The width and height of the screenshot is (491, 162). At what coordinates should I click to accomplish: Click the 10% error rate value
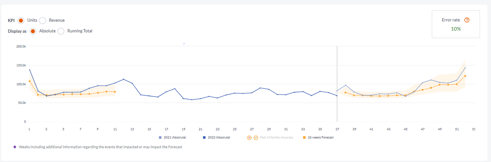456,29
